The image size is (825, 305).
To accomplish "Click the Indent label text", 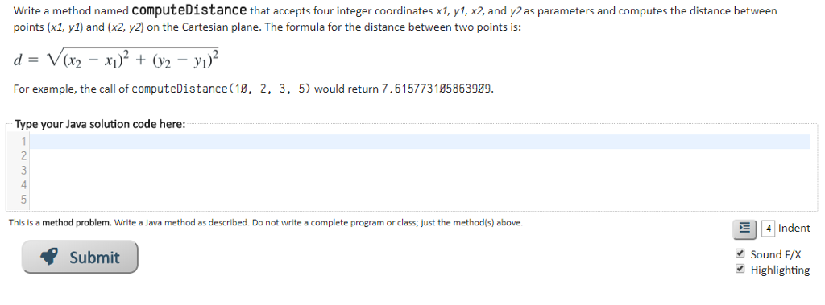I will pos(794,229).
